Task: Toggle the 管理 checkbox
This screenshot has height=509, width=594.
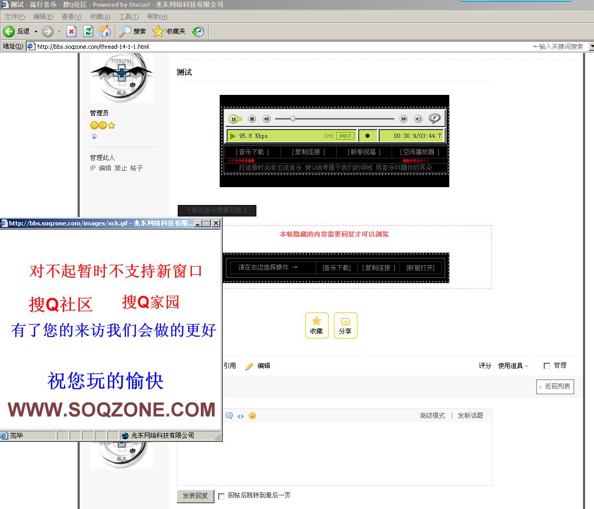Action: tap(547, 366)
